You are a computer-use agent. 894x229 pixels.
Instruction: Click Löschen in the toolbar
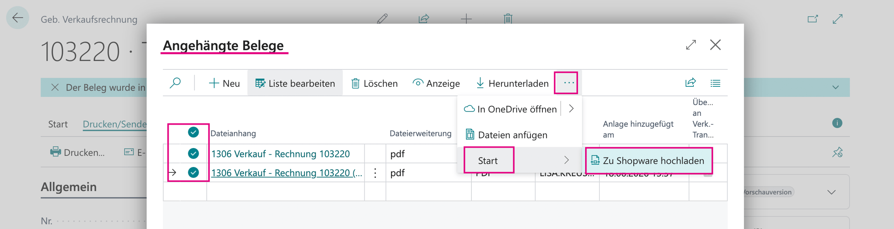[x=374, y=83]
